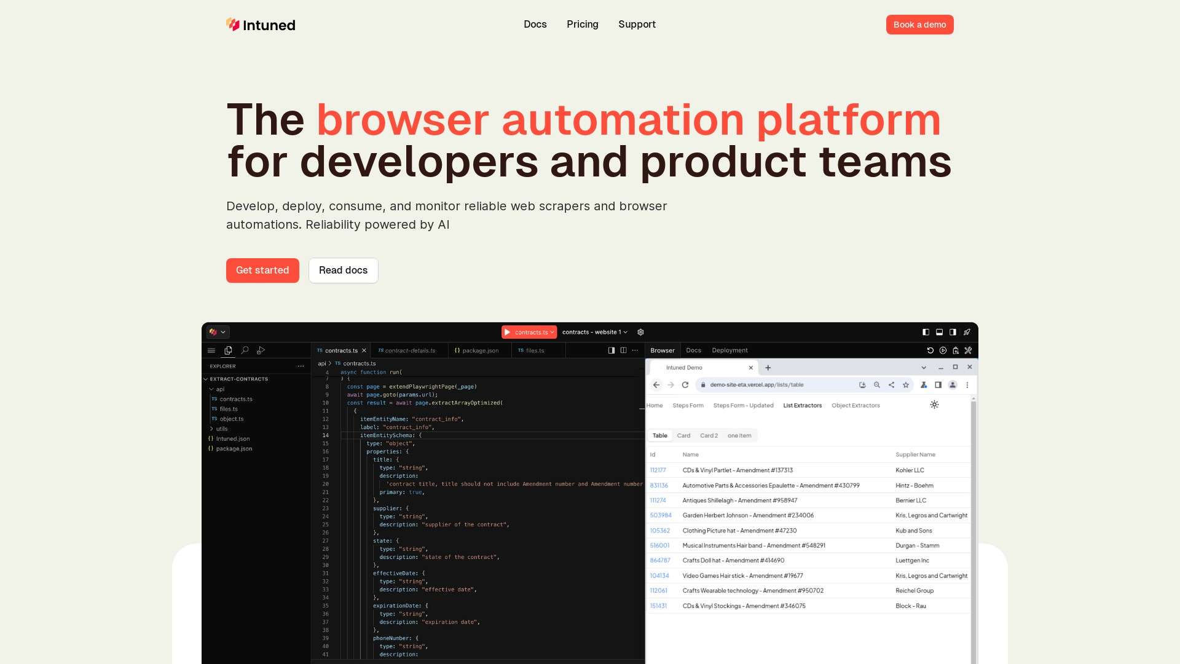Click the Get started button

coord(262,271)
